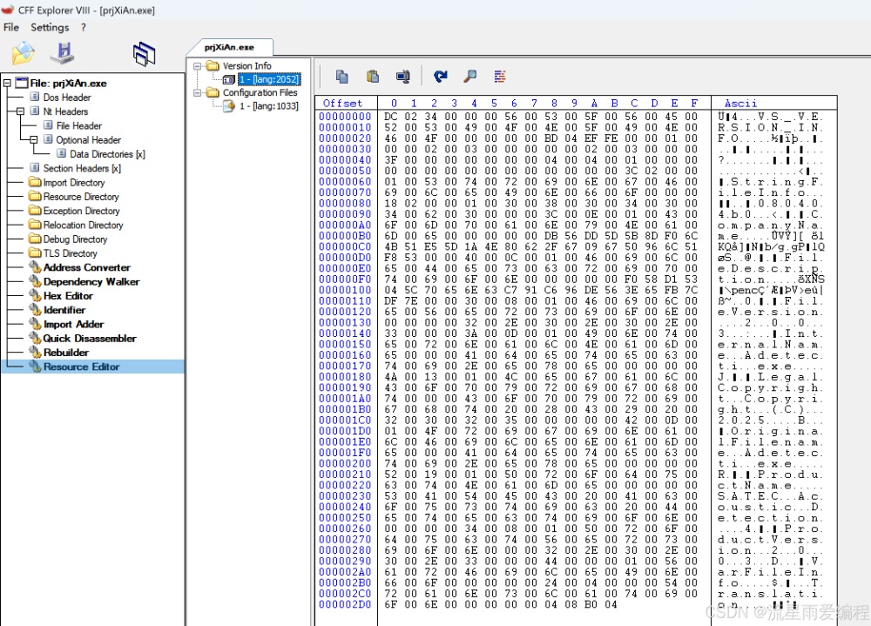This screenshot has width=871, height=626.
Task: Switch to the prjXiAn.exe tab
Action: coord(229,47)
